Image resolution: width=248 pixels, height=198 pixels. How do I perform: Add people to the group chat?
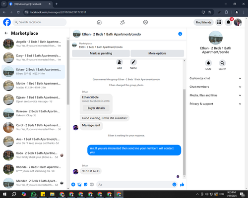pyautogui.click(x=120, y=62)
